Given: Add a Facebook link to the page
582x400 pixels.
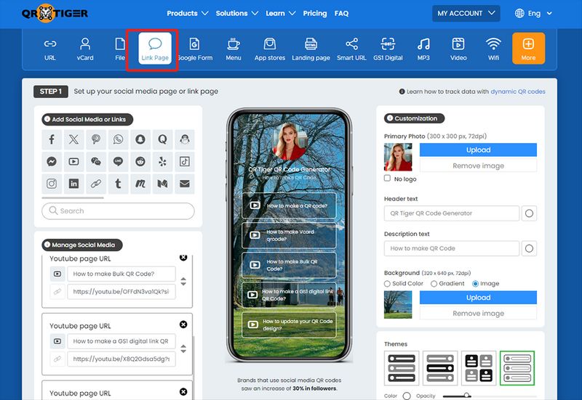Looking at the screenshot, I should click(52, 139).
